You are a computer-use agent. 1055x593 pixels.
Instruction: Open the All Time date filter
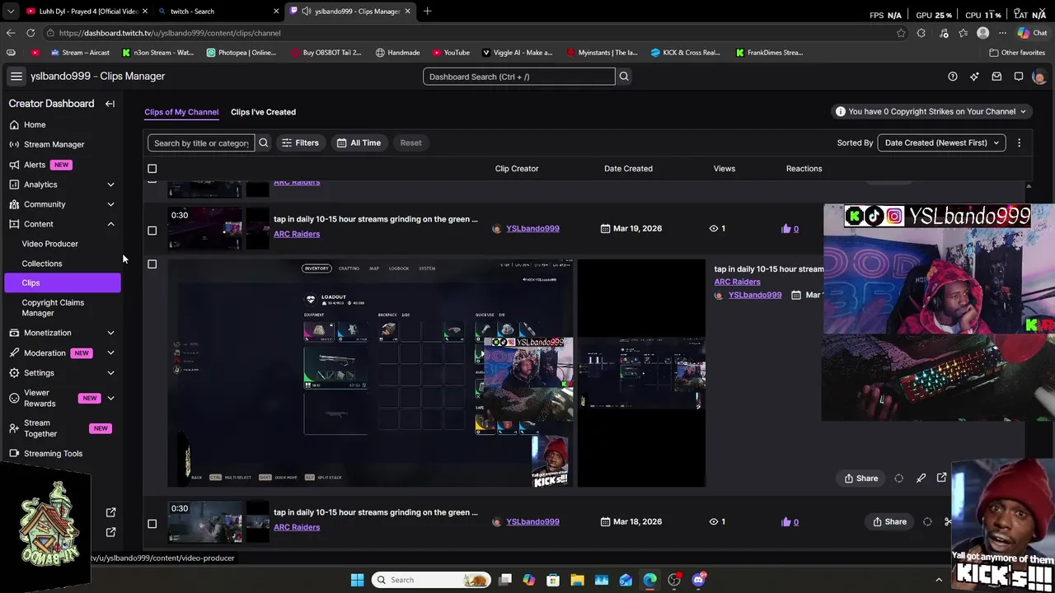359,142
